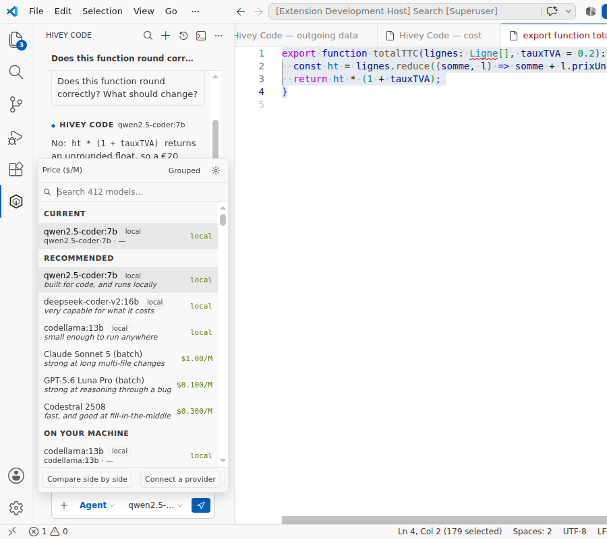Select codellama:13b under On Your Machine

(128, 455)
